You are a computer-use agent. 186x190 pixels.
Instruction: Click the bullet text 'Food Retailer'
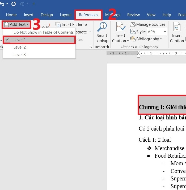coord(170,156)
